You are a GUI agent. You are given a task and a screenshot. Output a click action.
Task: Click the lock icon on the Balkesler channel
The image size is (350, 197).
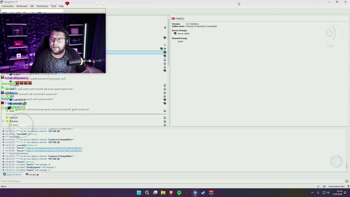point(165,121)
